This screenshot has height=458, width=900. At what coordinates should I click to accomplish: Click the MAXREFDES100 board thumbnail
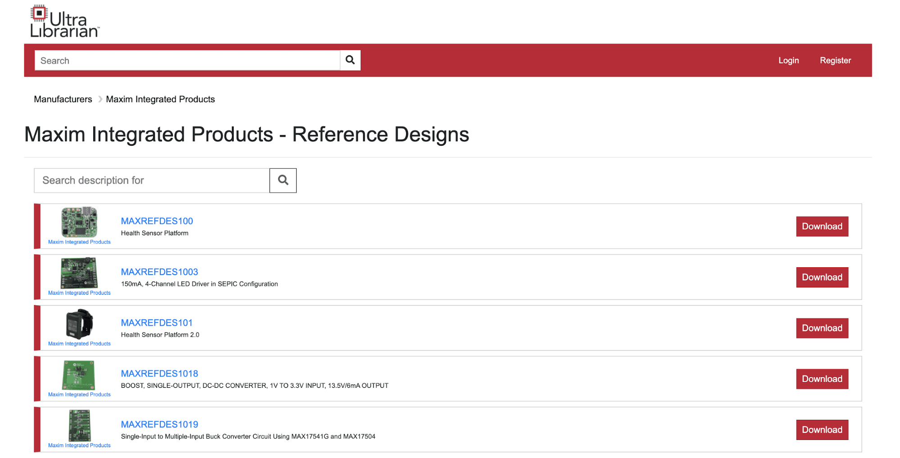79,222
